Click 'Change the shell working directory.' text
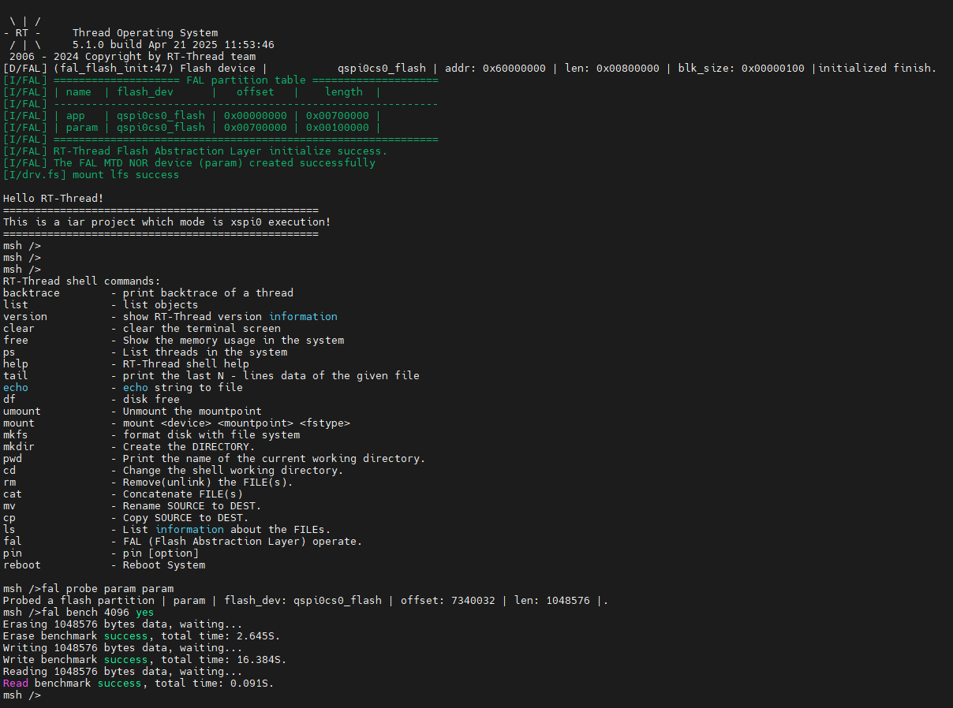953x708 pixels. click(x=233, y=471)
